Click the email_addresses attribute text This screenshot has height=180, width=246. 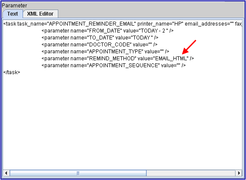pos(209,24)
